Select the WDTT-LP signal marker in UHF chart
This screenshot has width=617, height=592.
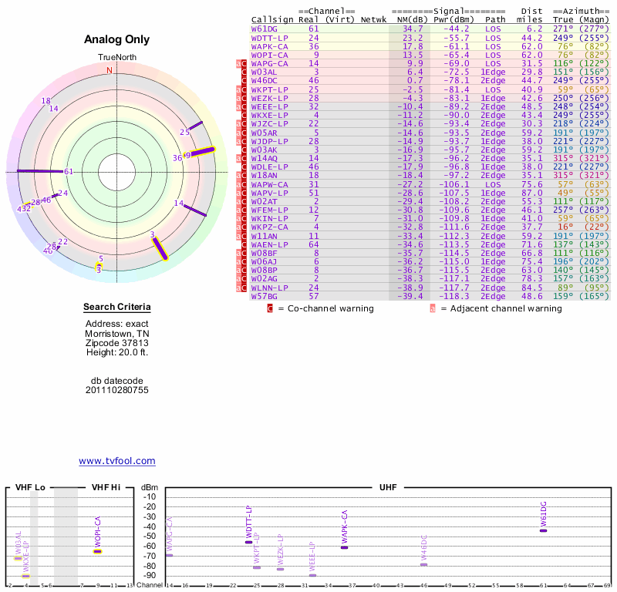(x=248, y=542)
